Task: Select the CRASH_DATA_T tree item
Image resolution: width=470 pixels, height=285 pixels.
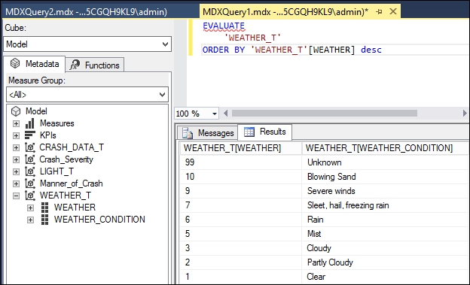Action: (72, 147)
